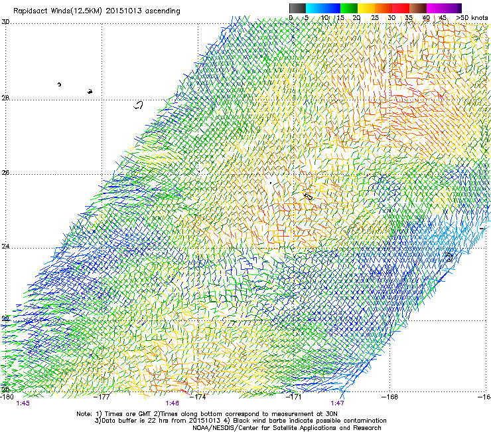
Task: Click the leftmost small black island outline
Action: (59, 84)
